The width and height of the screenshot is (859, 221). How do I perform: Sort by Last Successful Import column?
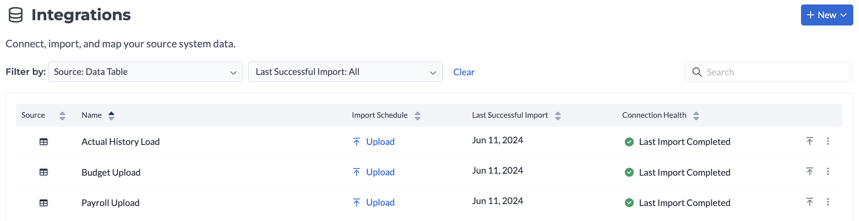pyautogui.click(x=558, y=116)
